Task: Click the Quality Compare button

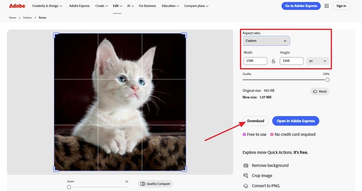Action: [155, 184]
